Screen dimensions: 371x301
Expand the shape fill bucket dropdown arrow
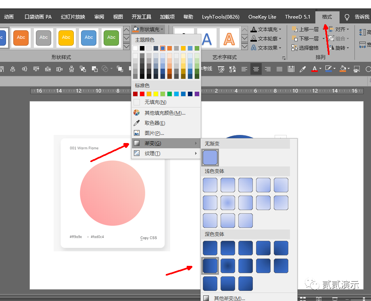coord(348,69)
